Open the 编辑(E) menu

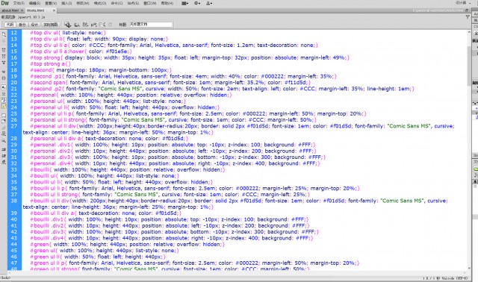pyautogui.click(x=34, y=3)
